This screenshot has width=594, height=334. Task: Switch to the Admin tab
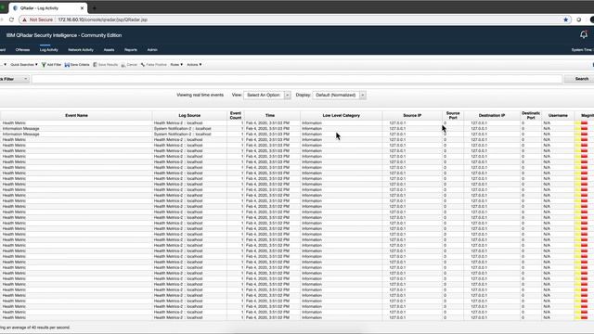pos(152,49)
